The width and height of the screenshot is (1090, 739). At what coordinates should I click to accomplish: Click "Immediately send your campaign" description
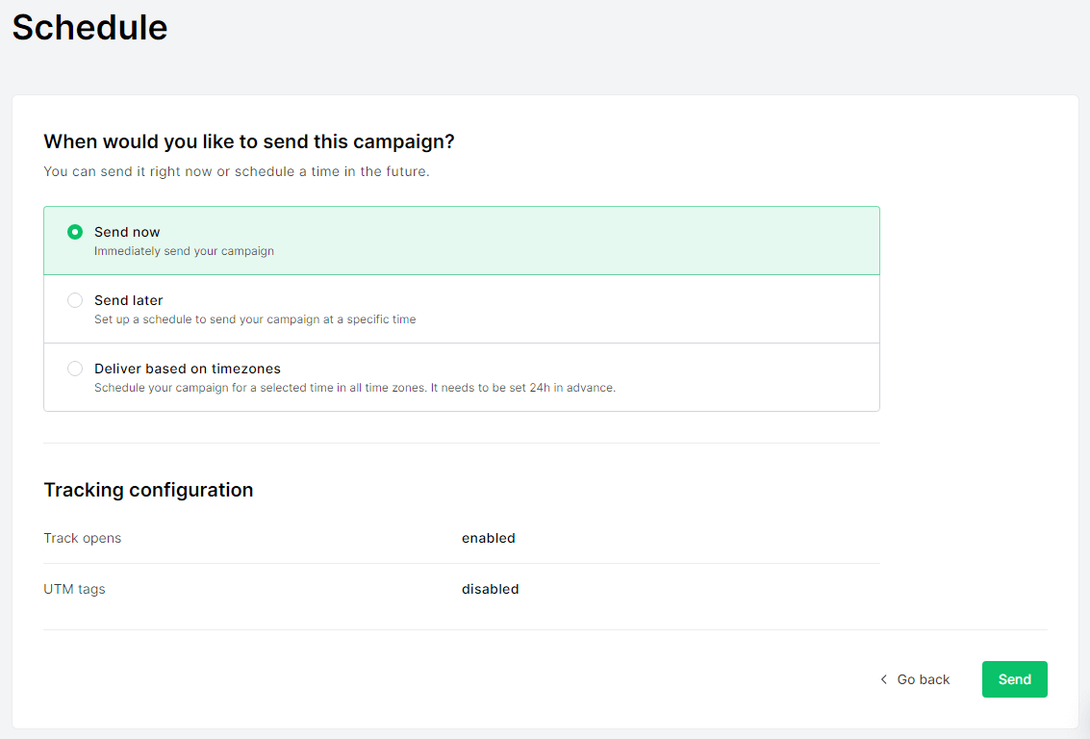(x=184, y=251)
